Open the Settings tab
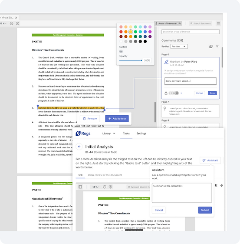240x244 pixels. tap(141, 134)
